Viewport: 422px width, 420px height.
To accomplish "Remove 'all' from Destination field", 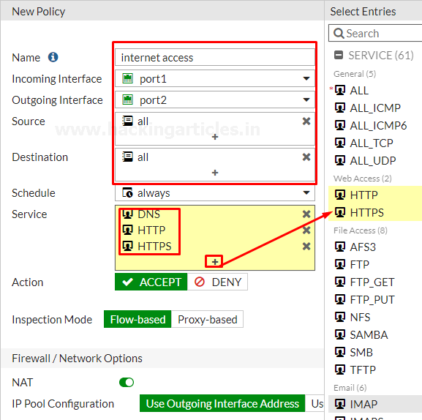I will [306, 157].
